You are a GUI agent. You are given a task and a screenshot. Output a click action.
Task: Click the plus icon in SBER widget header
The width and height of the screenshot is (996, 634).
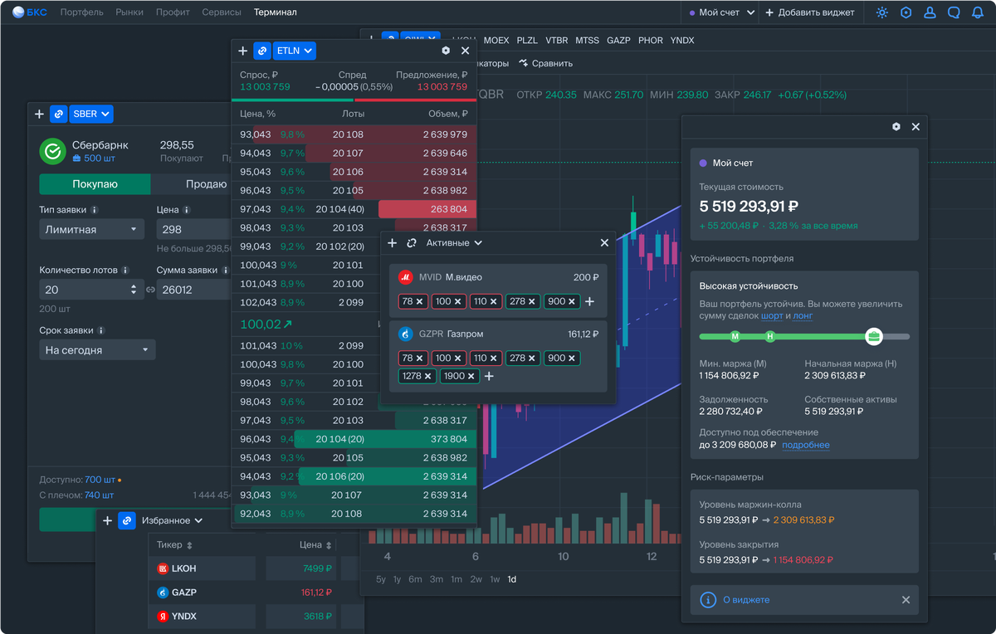click(39, 115)
